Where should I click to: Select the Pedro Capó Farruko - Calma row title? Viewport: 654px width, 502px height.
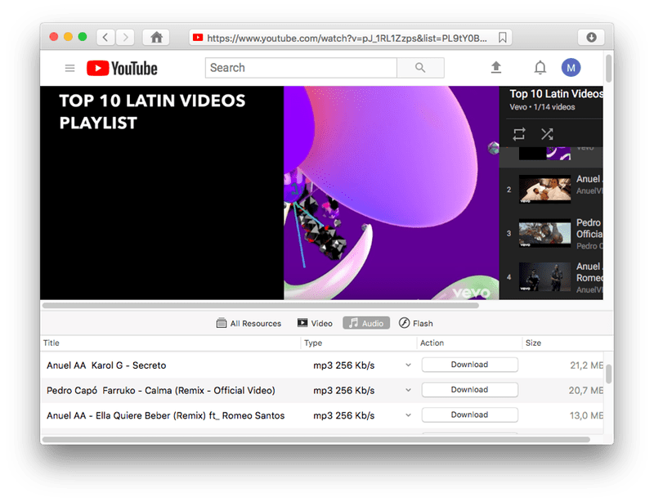[160, 391]
